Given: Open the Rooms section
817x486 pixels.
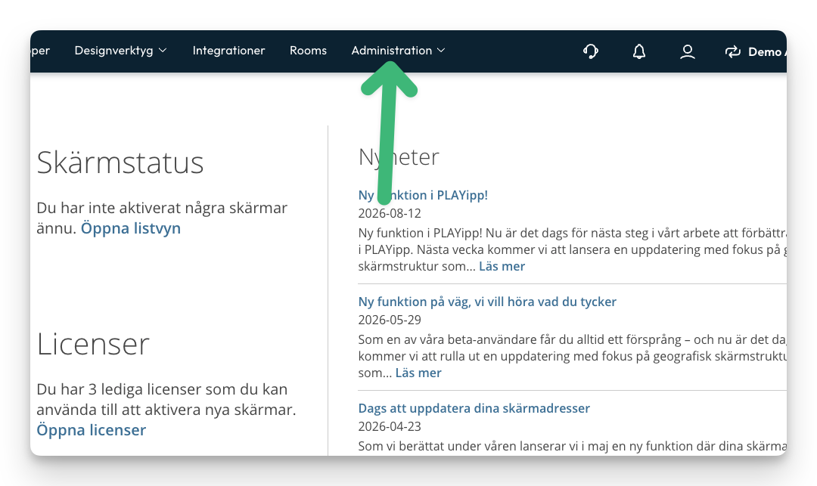Looking at the screenshot, I should 308,51.
